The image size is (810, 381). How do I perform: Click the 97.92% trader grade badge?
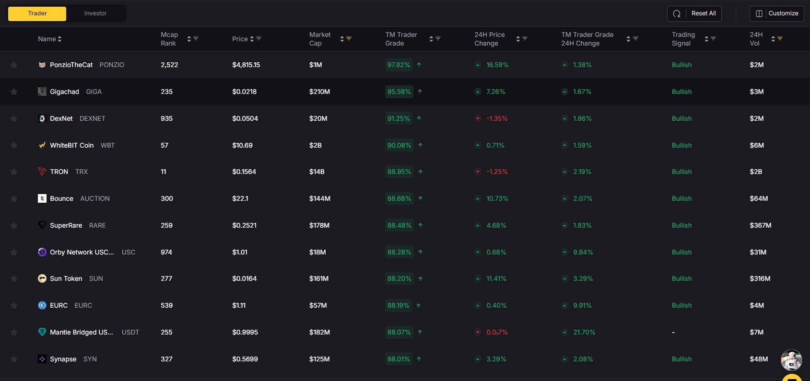pyautogui.click(x=399, y=65)
